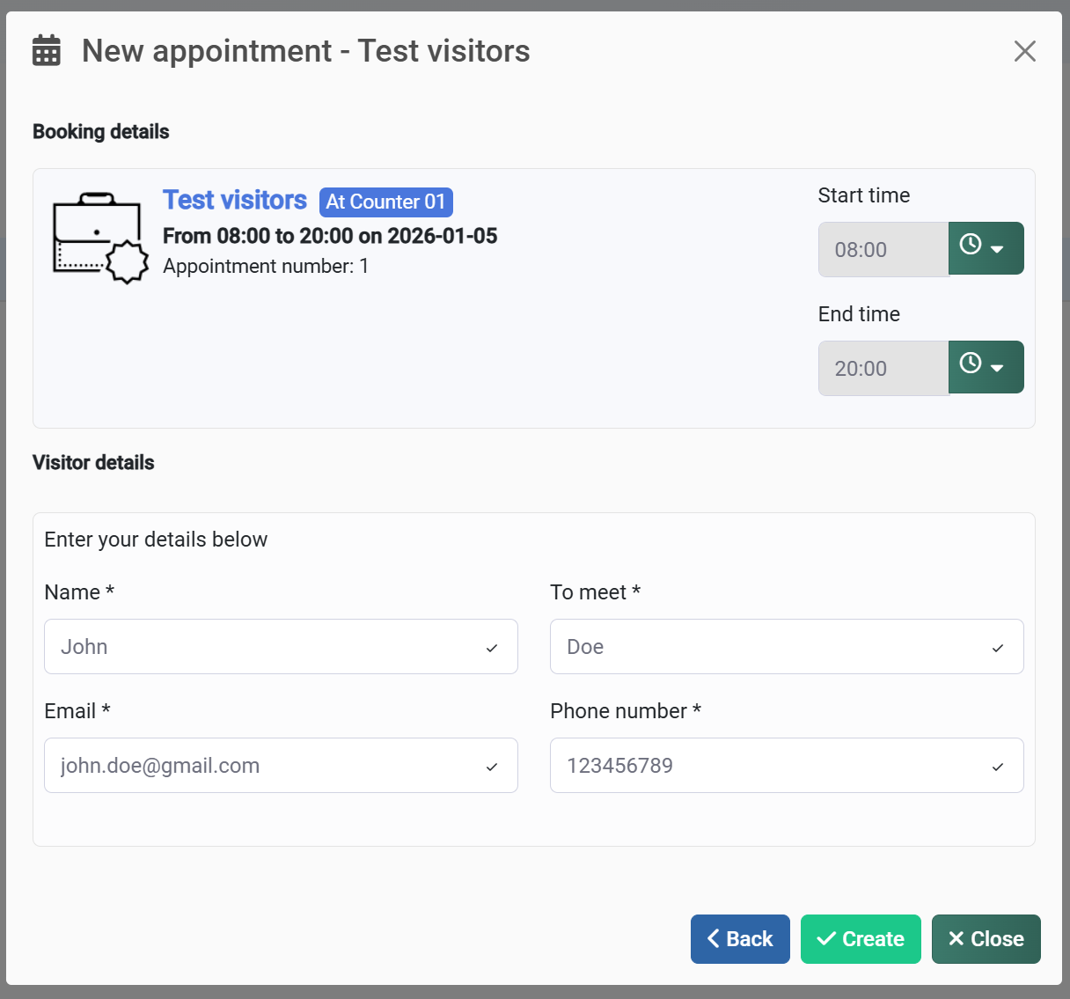Screen dimensions: 1070x999
Task: Click the checkmark icon in Name field
Action: (492, 649)
